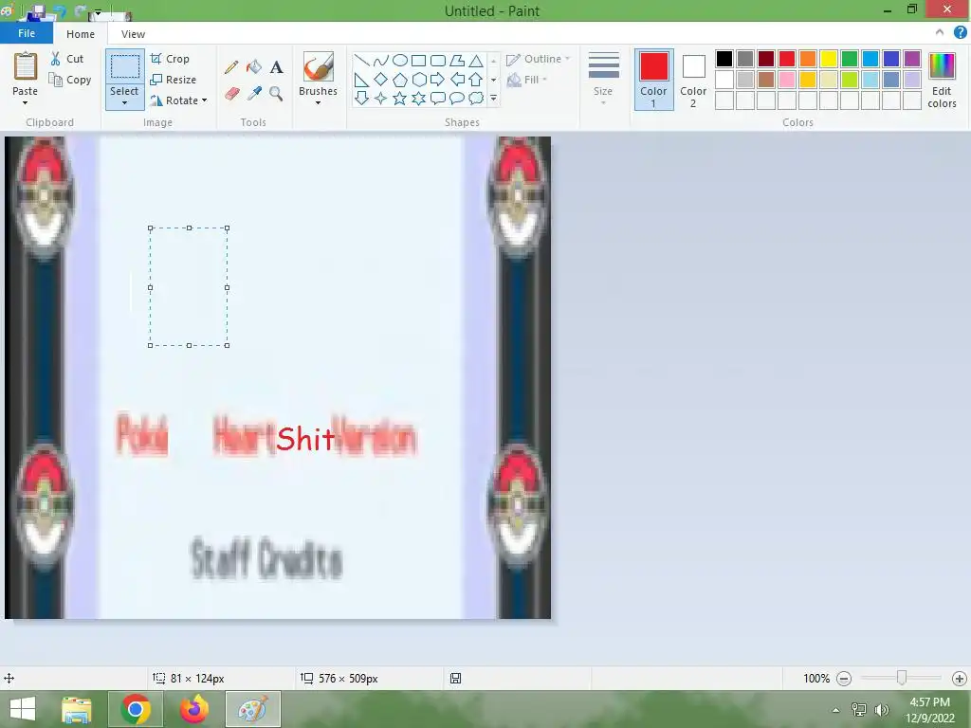Pick the purple color swatch
Screen dimensions: 971x728
(912, 59)
